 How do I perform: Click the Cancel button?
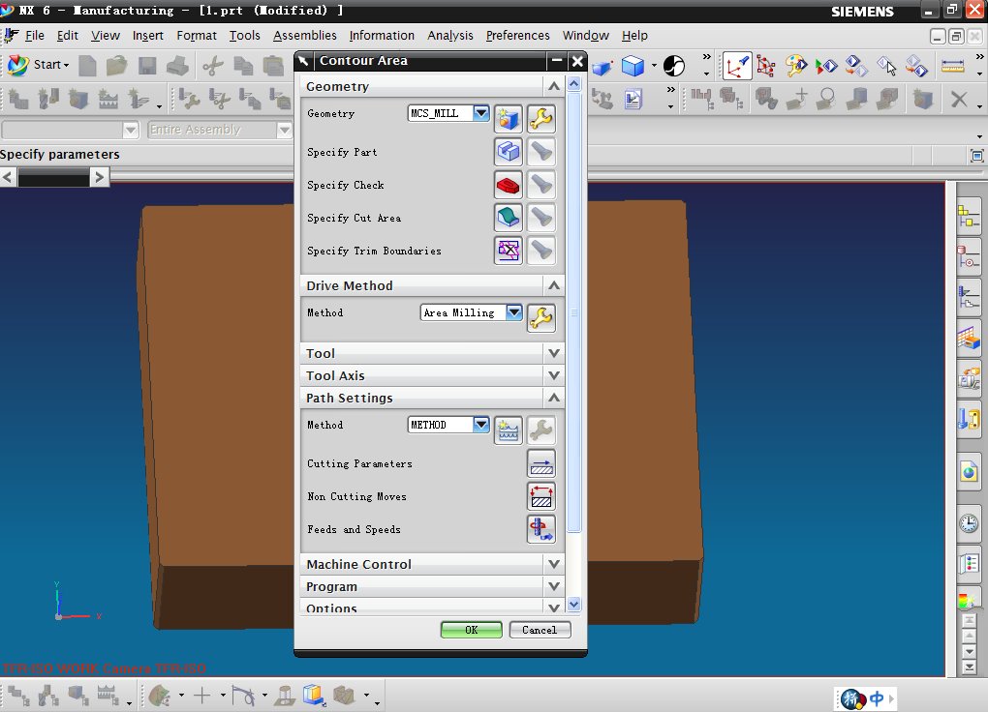click(x=540, y=630)
